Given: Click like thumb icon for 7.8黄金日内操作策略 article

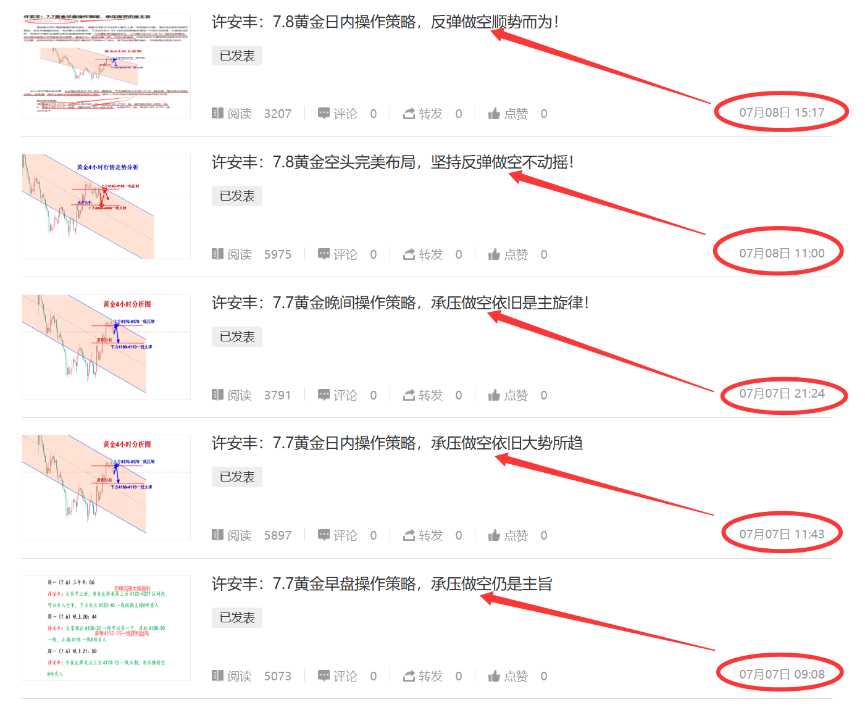Looking at the screenshot, I should [494, 113].
